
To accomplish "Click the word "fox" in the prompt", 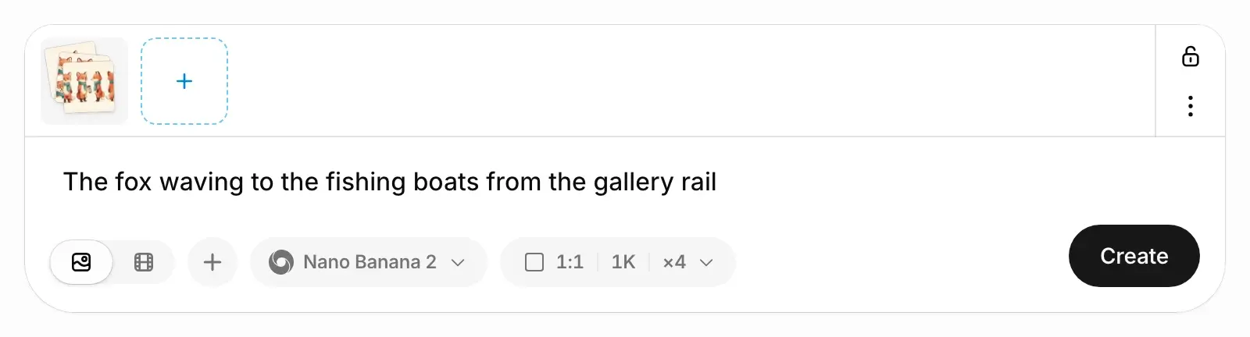I will pos(133,182).
